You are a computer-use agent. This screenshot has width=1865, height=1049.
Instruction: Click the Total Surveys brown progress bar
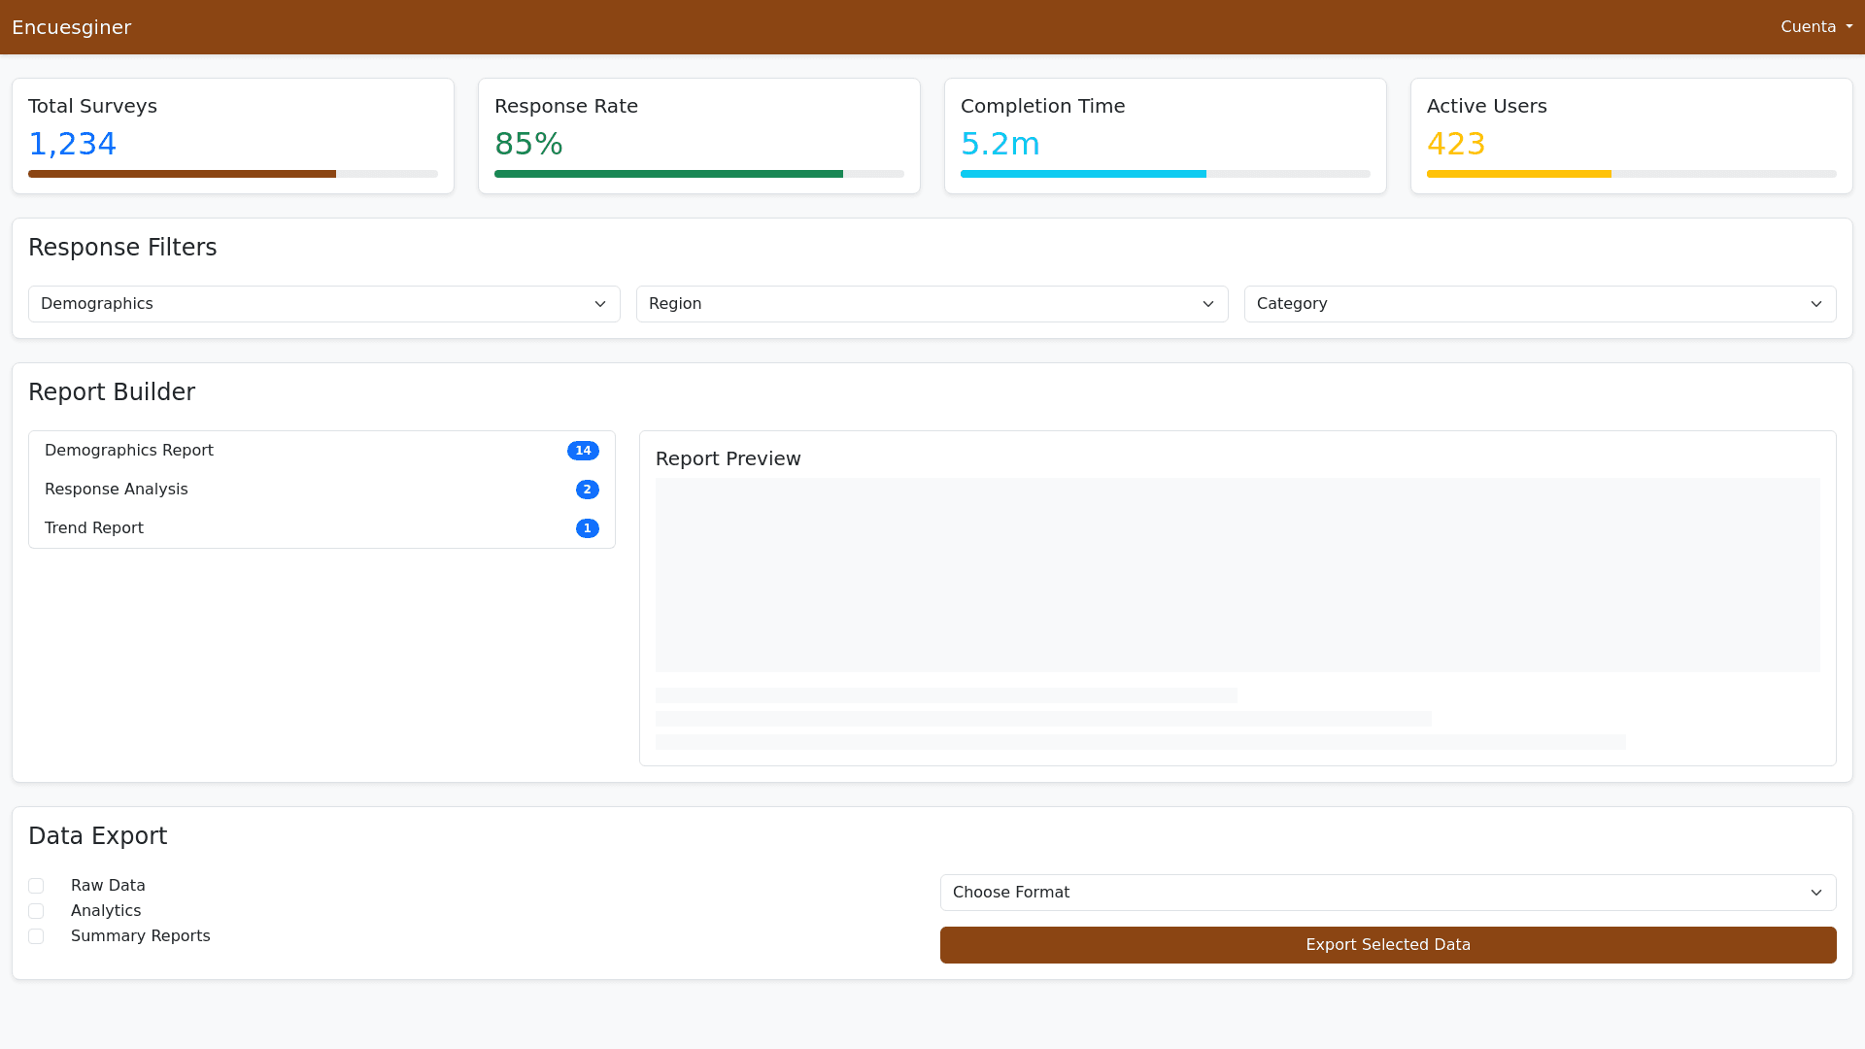pyautogui.click(x=182, y=174)
